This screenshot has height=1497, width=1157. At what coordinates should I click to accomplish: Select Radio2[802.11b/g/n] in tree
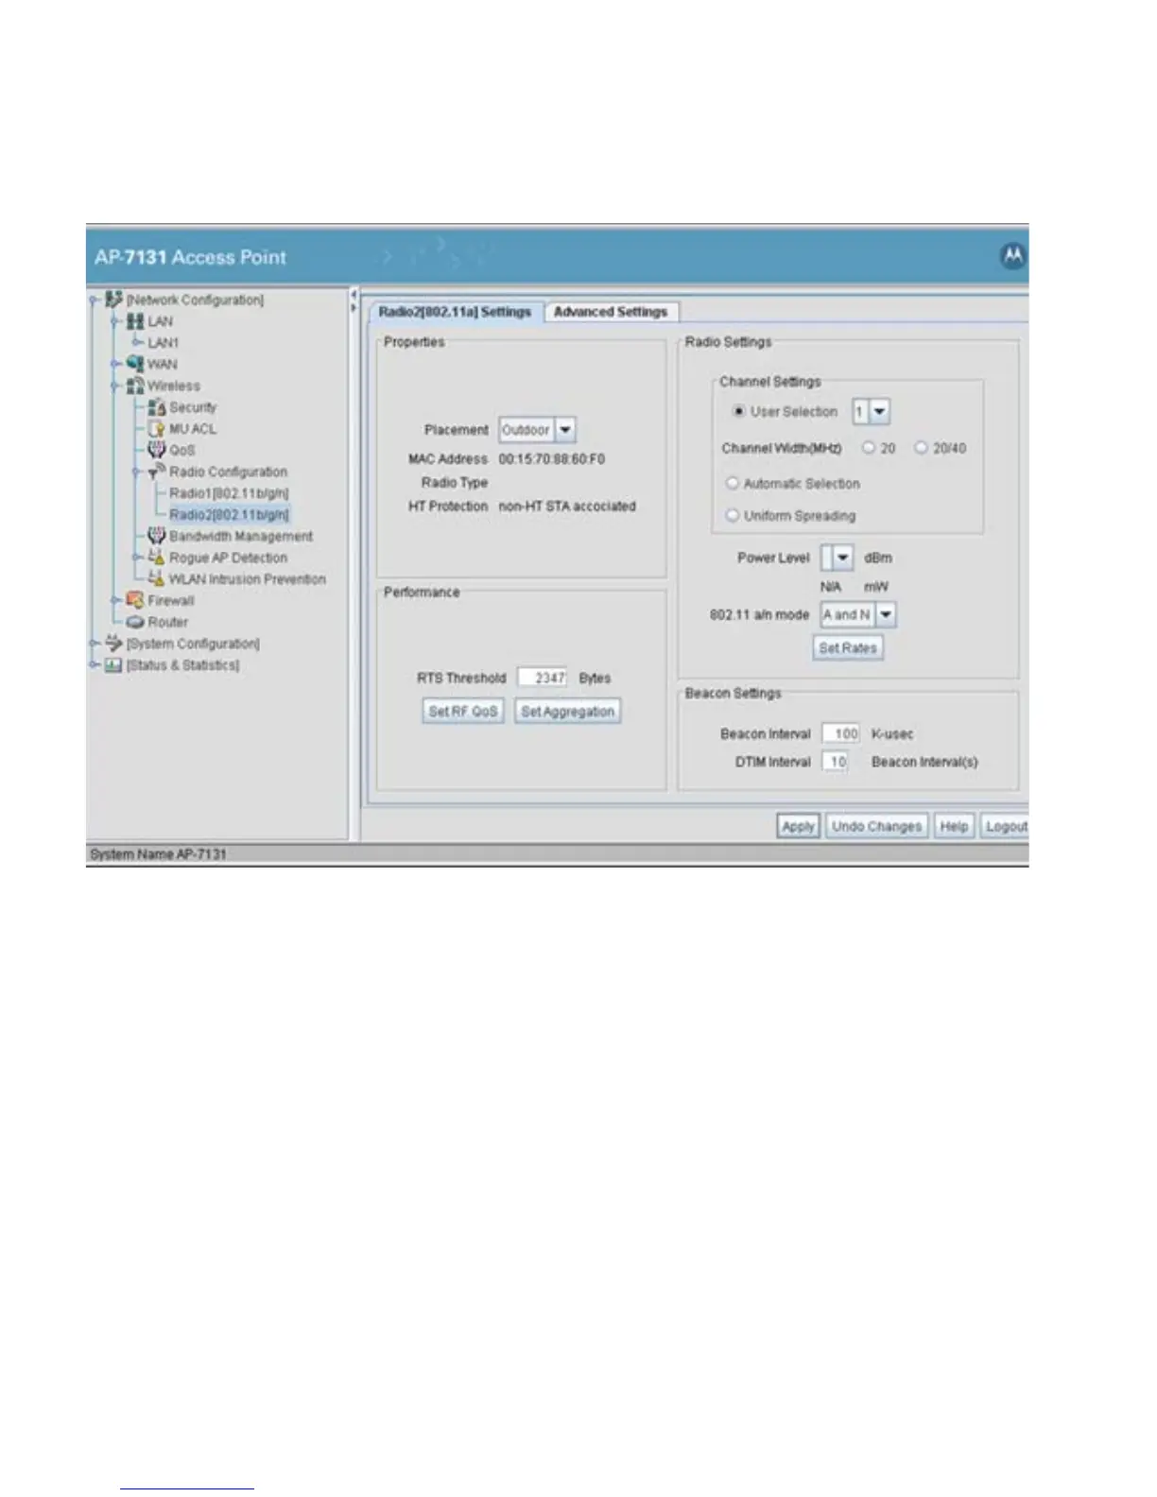229,515
